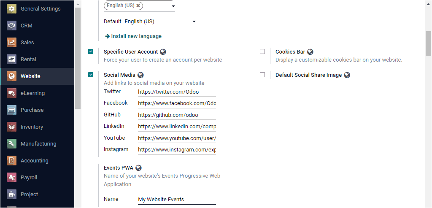This screenshot has width=432, height=208.
Task: Click the CRM handshake icon
Action: [x=11, y=26]
